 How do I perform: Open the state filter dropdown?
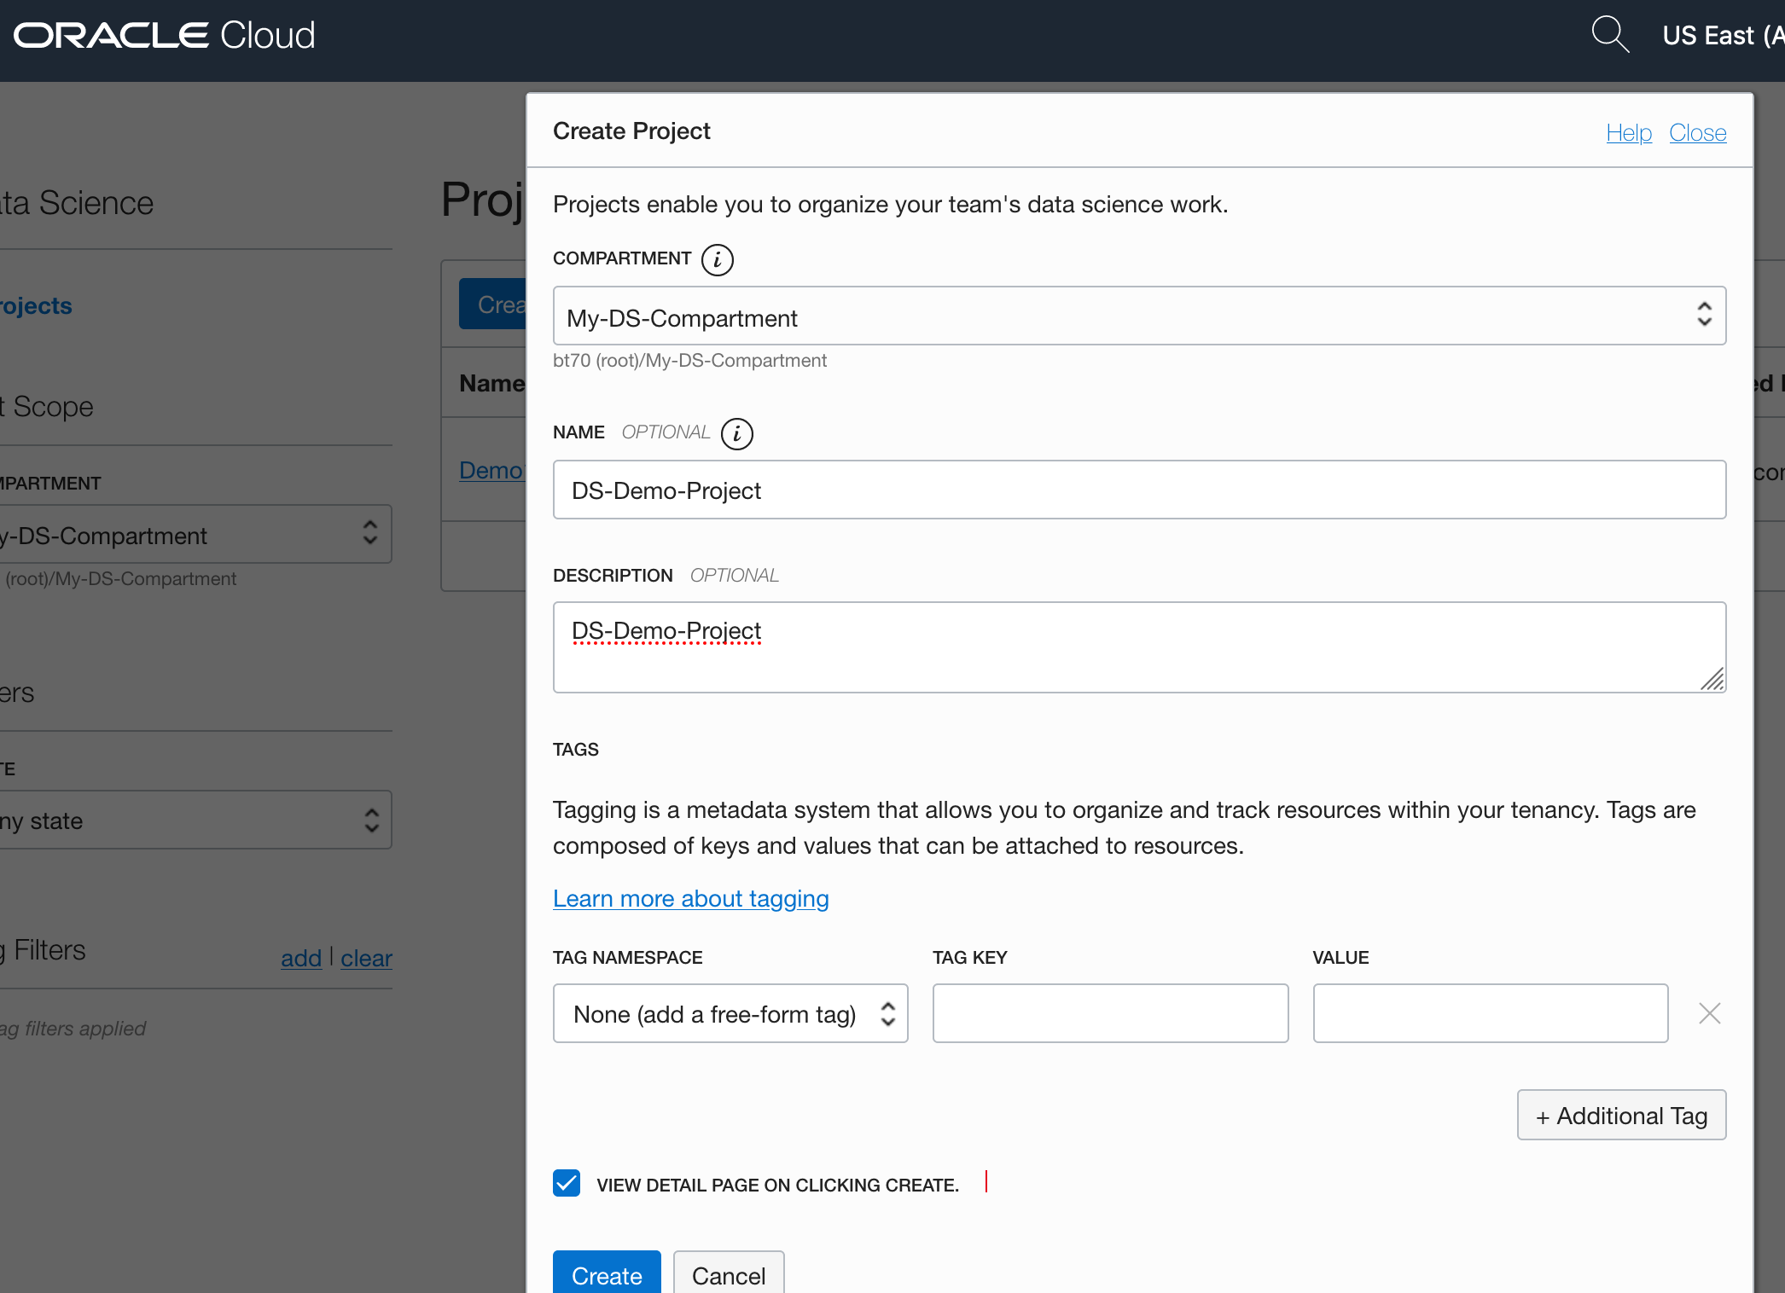click(195, 820)
